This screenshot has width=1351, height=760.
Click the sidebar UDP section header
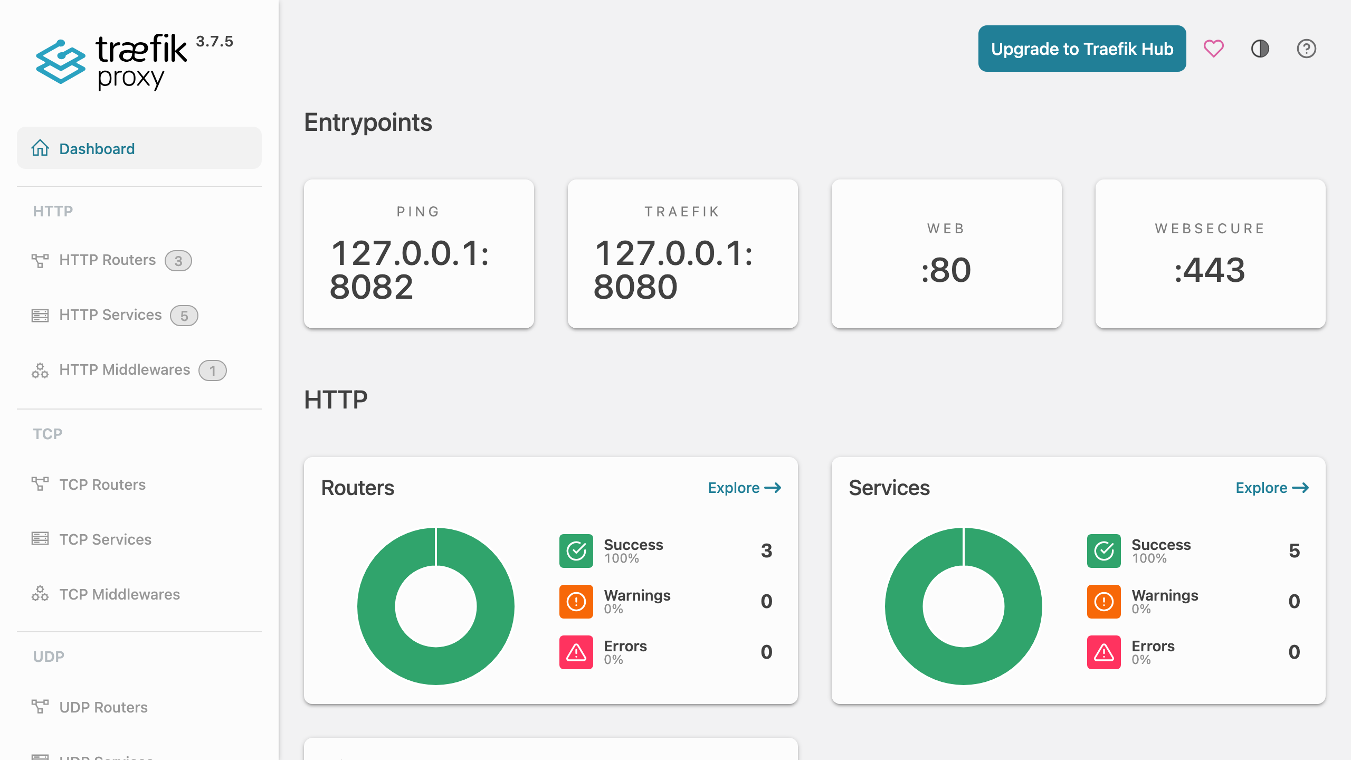pos(49,657)
